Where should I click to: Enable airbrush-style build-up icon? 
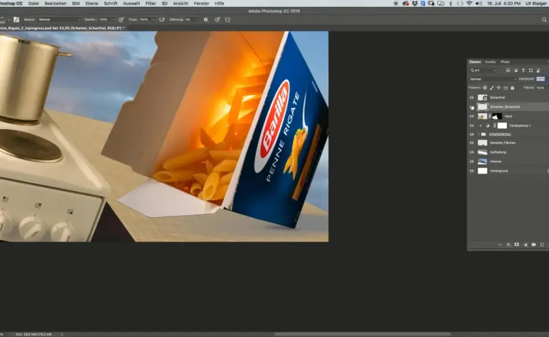[162, 19]
